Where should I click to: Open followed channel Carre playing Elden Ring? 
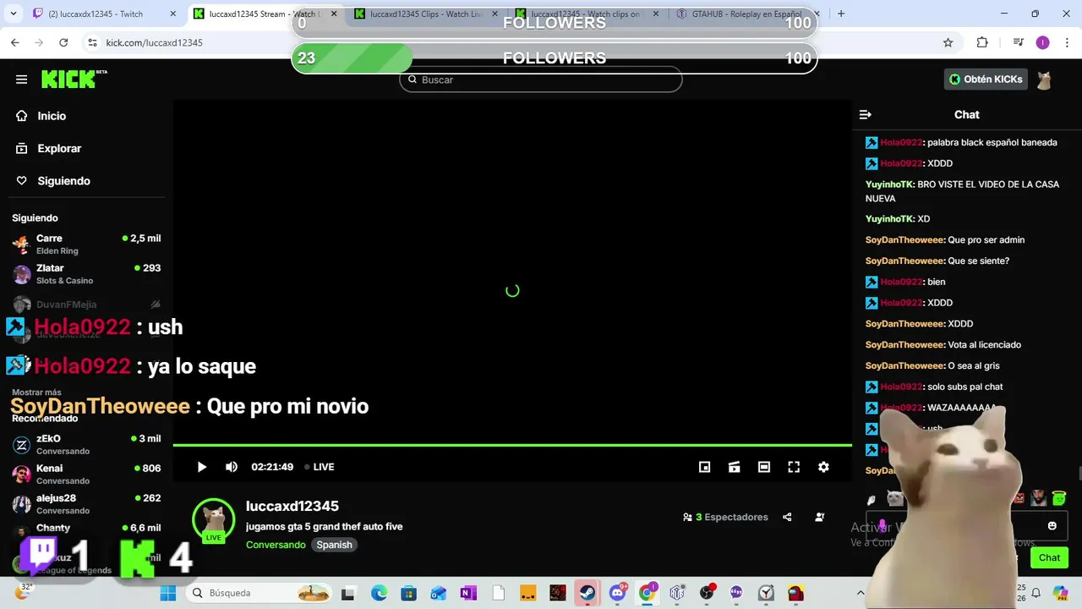(x=86, y=244)
